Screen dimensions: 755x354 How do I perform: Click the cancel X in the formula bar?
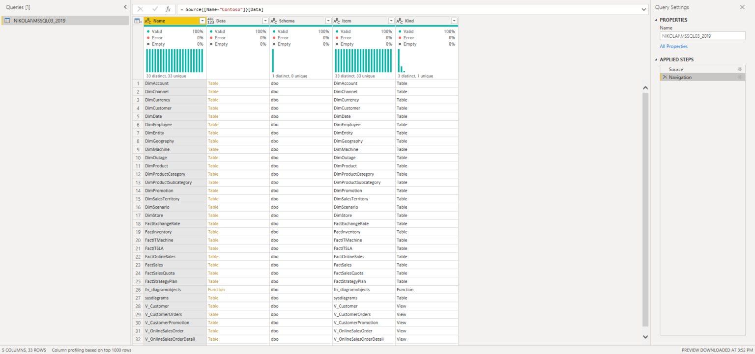pyautogui.click(x=141, y=9)
